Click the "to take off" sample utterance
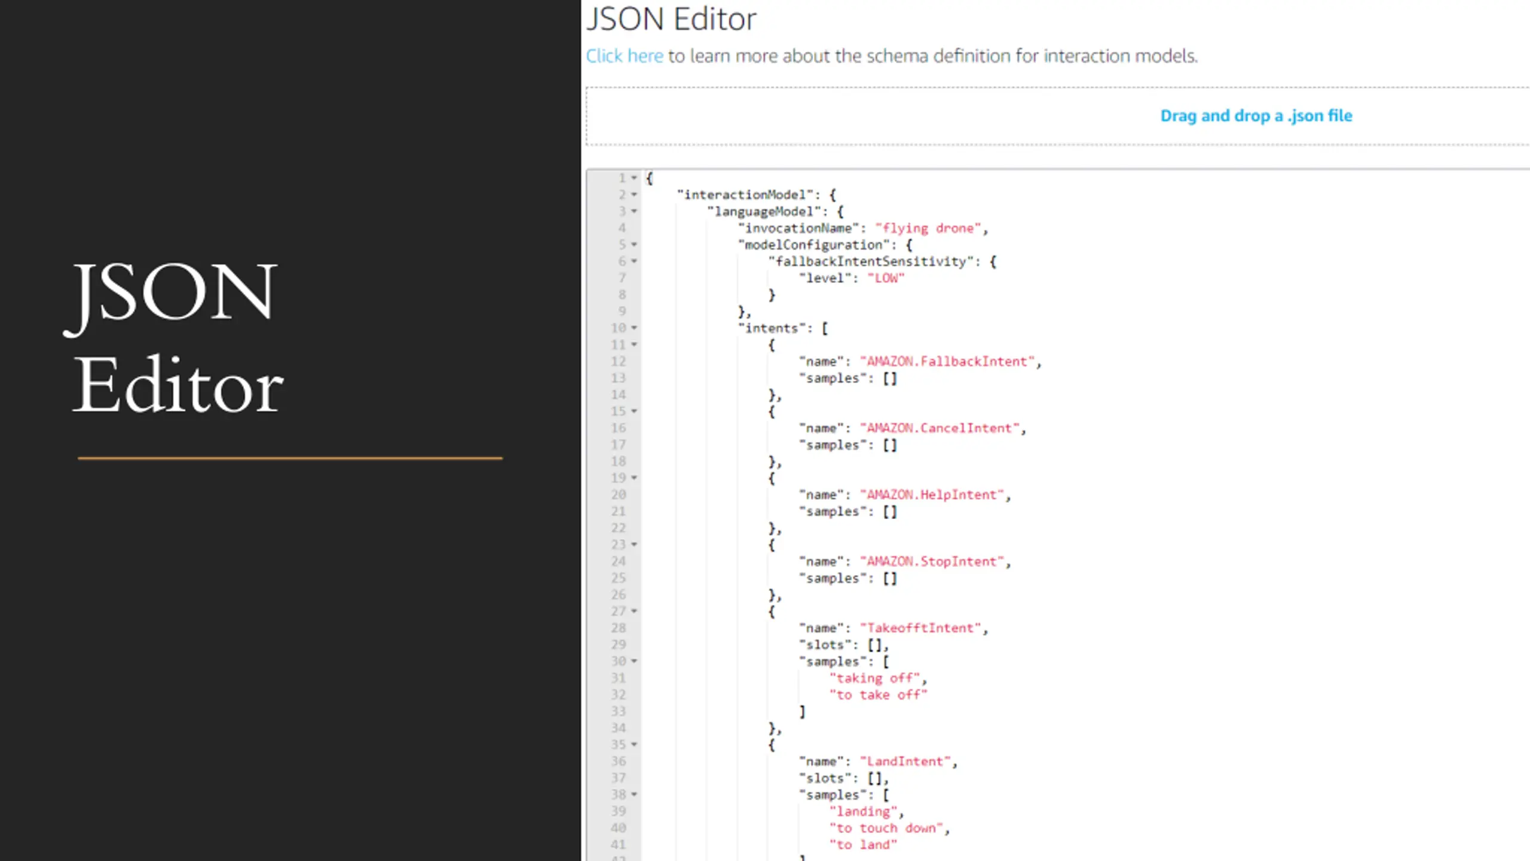Screen dimensions: 1530x861 [x=879, y=695]
